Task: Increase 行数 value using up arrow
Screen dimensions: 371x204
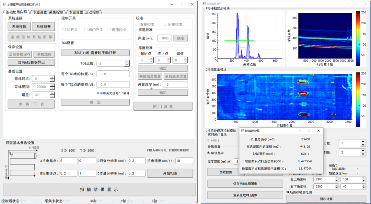Action: tap(363, 141)
